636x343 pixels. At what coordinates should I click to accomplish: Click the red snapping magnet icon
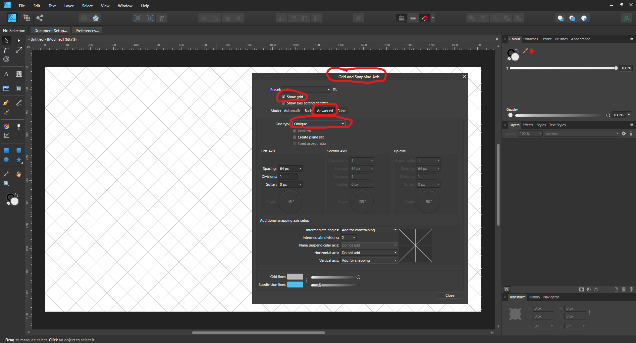point(425,18)
